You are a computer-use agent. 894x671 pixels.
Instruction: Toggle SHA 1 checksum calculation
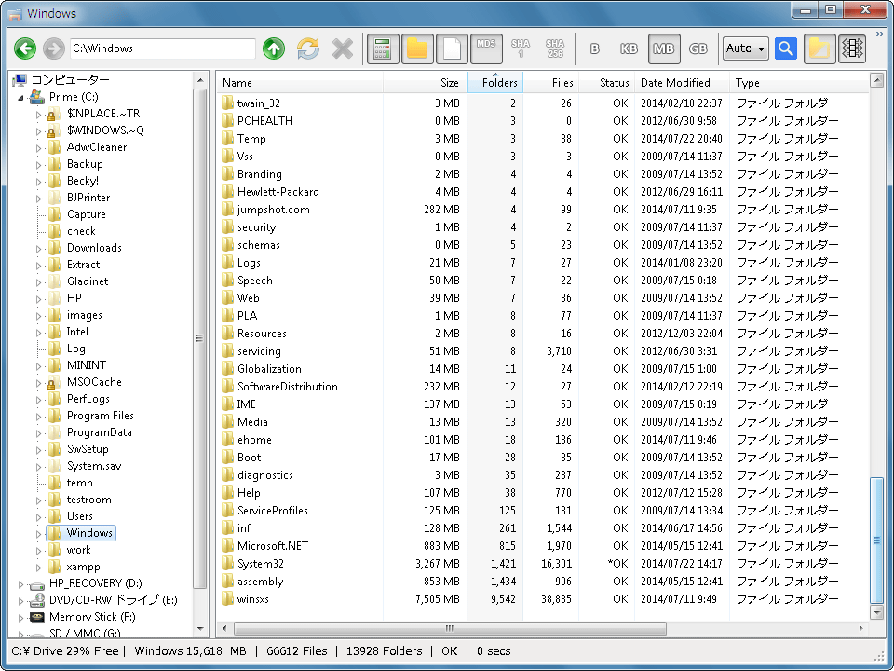pos(521,48)
